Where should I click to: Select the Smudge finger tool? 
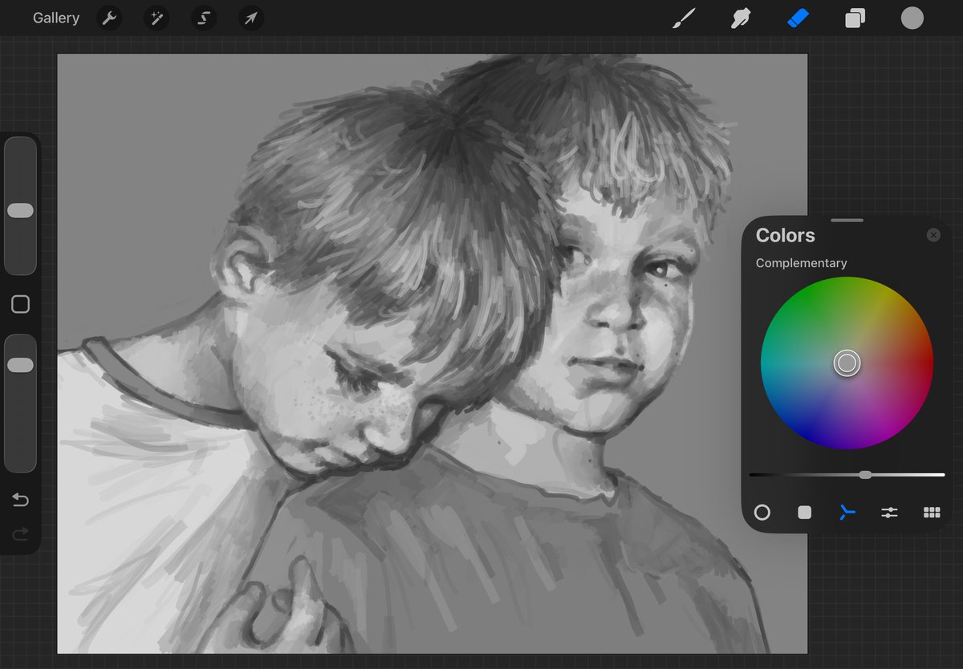pos(741,18)
